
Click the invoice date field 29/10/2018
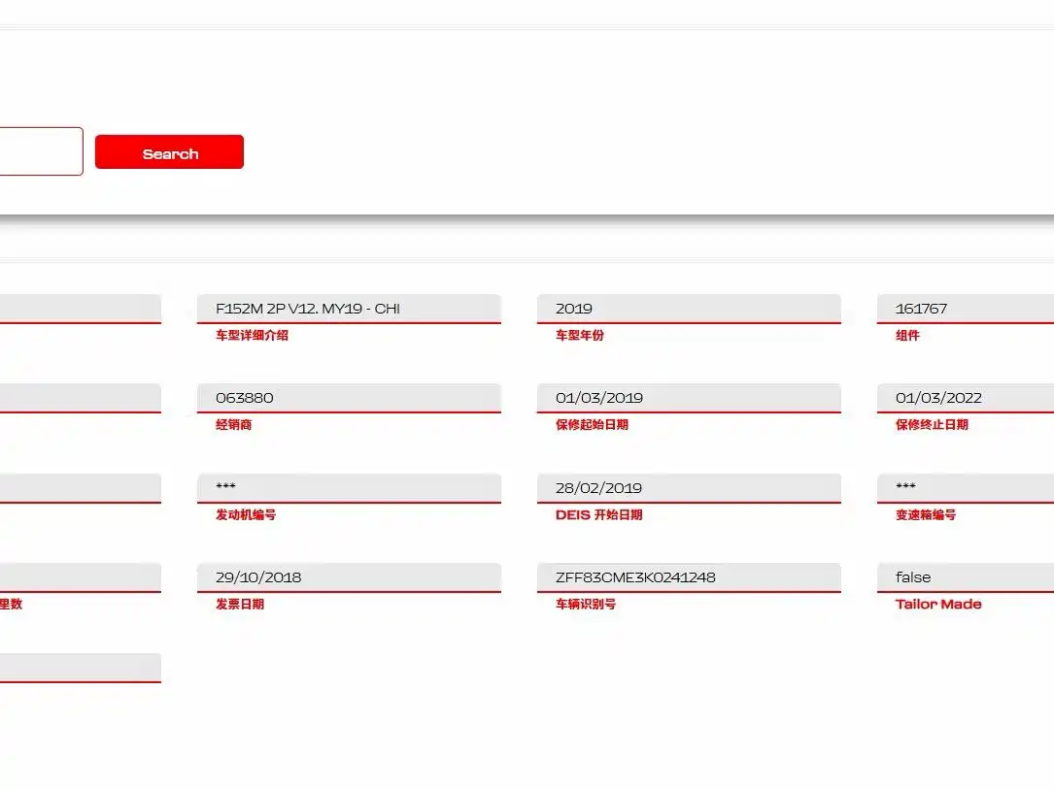coord(349,577)
